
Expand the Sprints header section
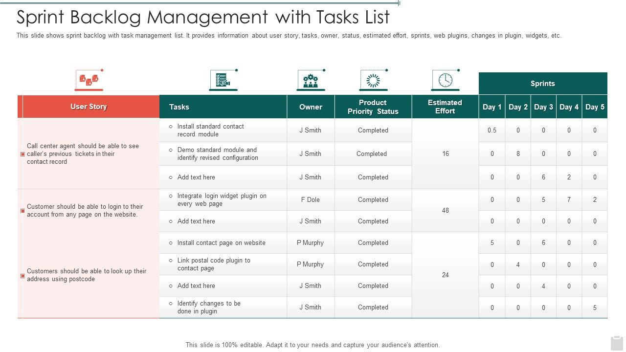point(543,83)
